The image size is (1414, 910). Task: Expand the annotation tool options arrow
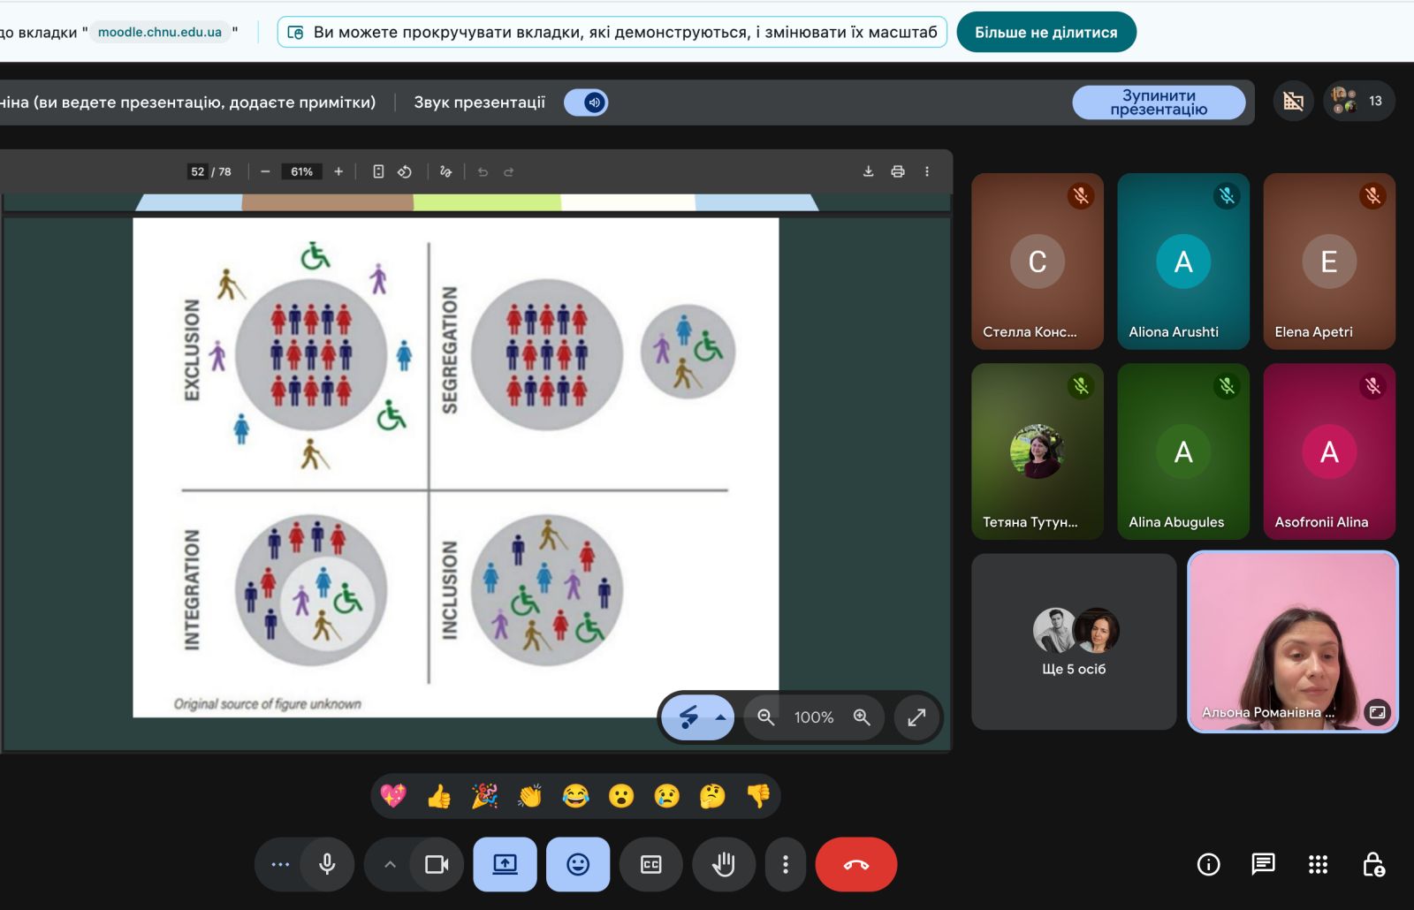[x=720, y=717]
